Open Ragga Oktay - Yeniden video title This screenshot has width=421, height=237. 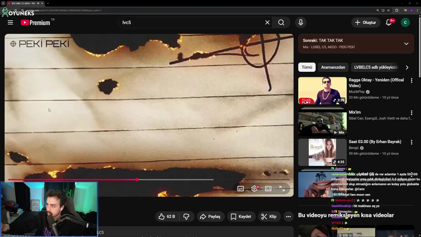[x=376, y=83]
